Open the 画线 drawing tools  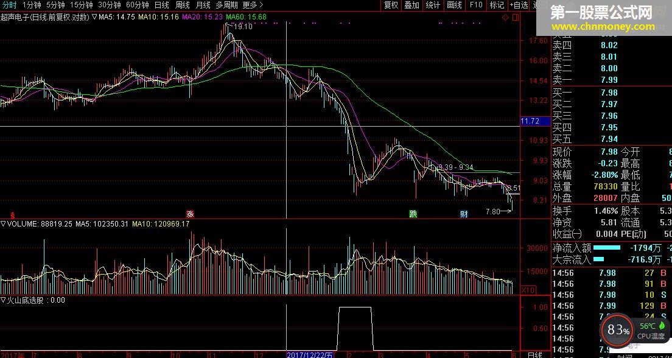(454, 5)
